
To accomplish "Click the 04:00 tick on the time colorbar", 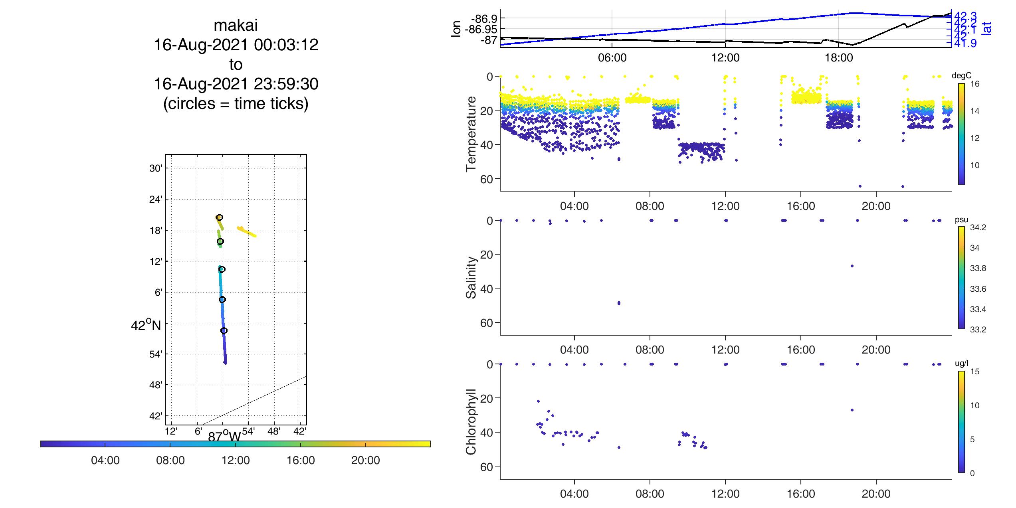I will 105,460.
